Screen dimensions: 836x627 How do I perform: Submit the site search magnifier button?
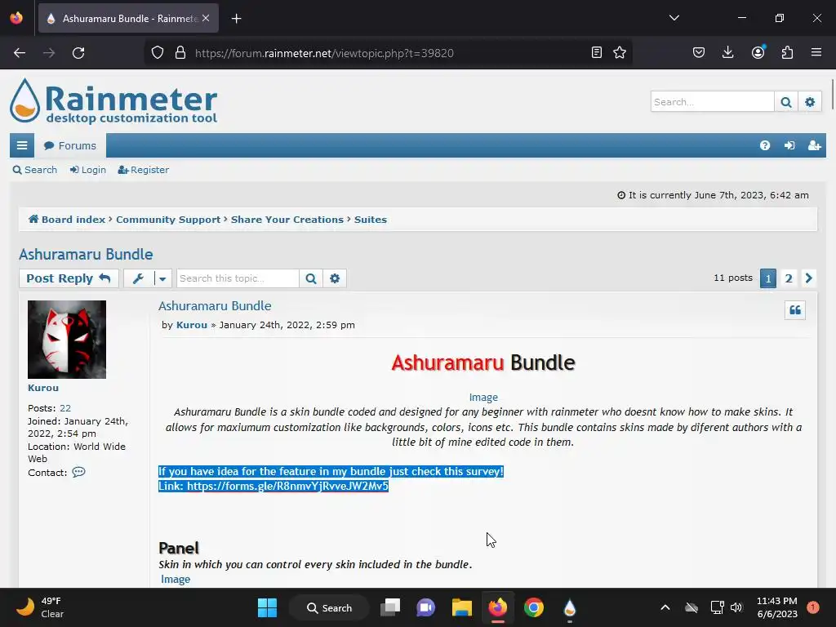tap(786, 102)
